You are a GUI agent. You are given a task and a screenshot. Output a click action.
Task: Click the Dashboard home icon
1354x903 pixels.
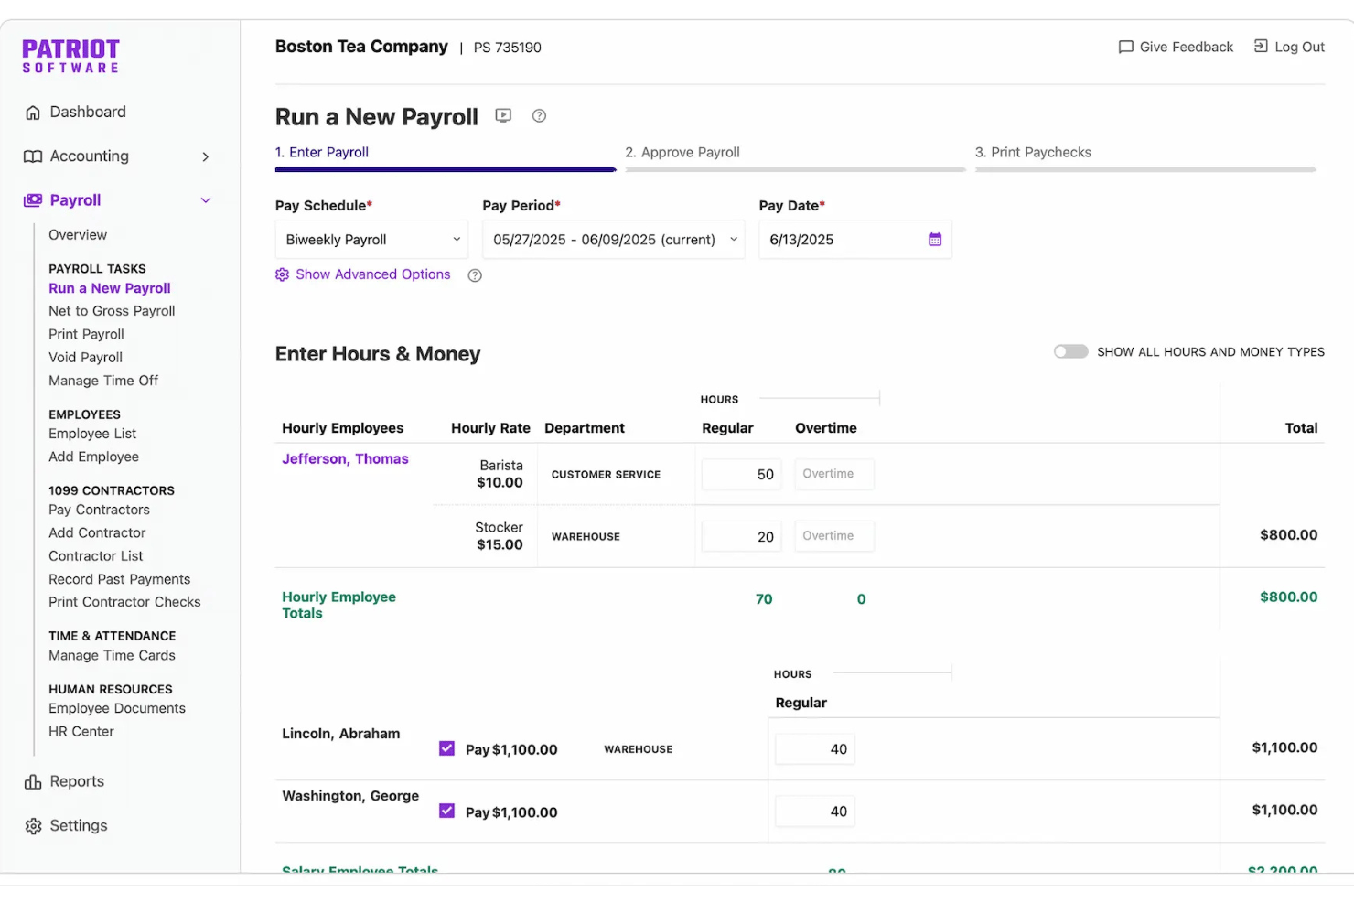[33, 113]
